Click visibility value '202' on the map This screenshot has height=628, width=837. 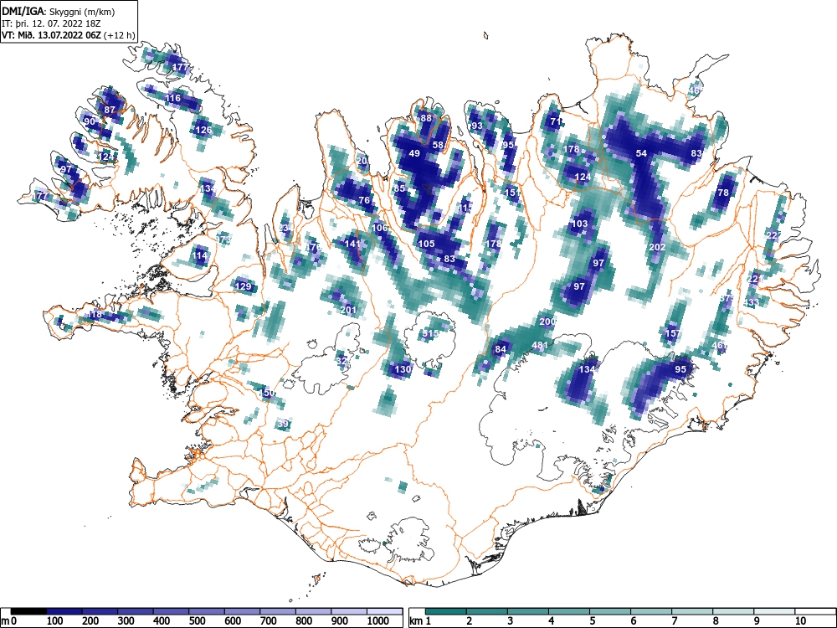pyautogui.click(x=657, y=247)
